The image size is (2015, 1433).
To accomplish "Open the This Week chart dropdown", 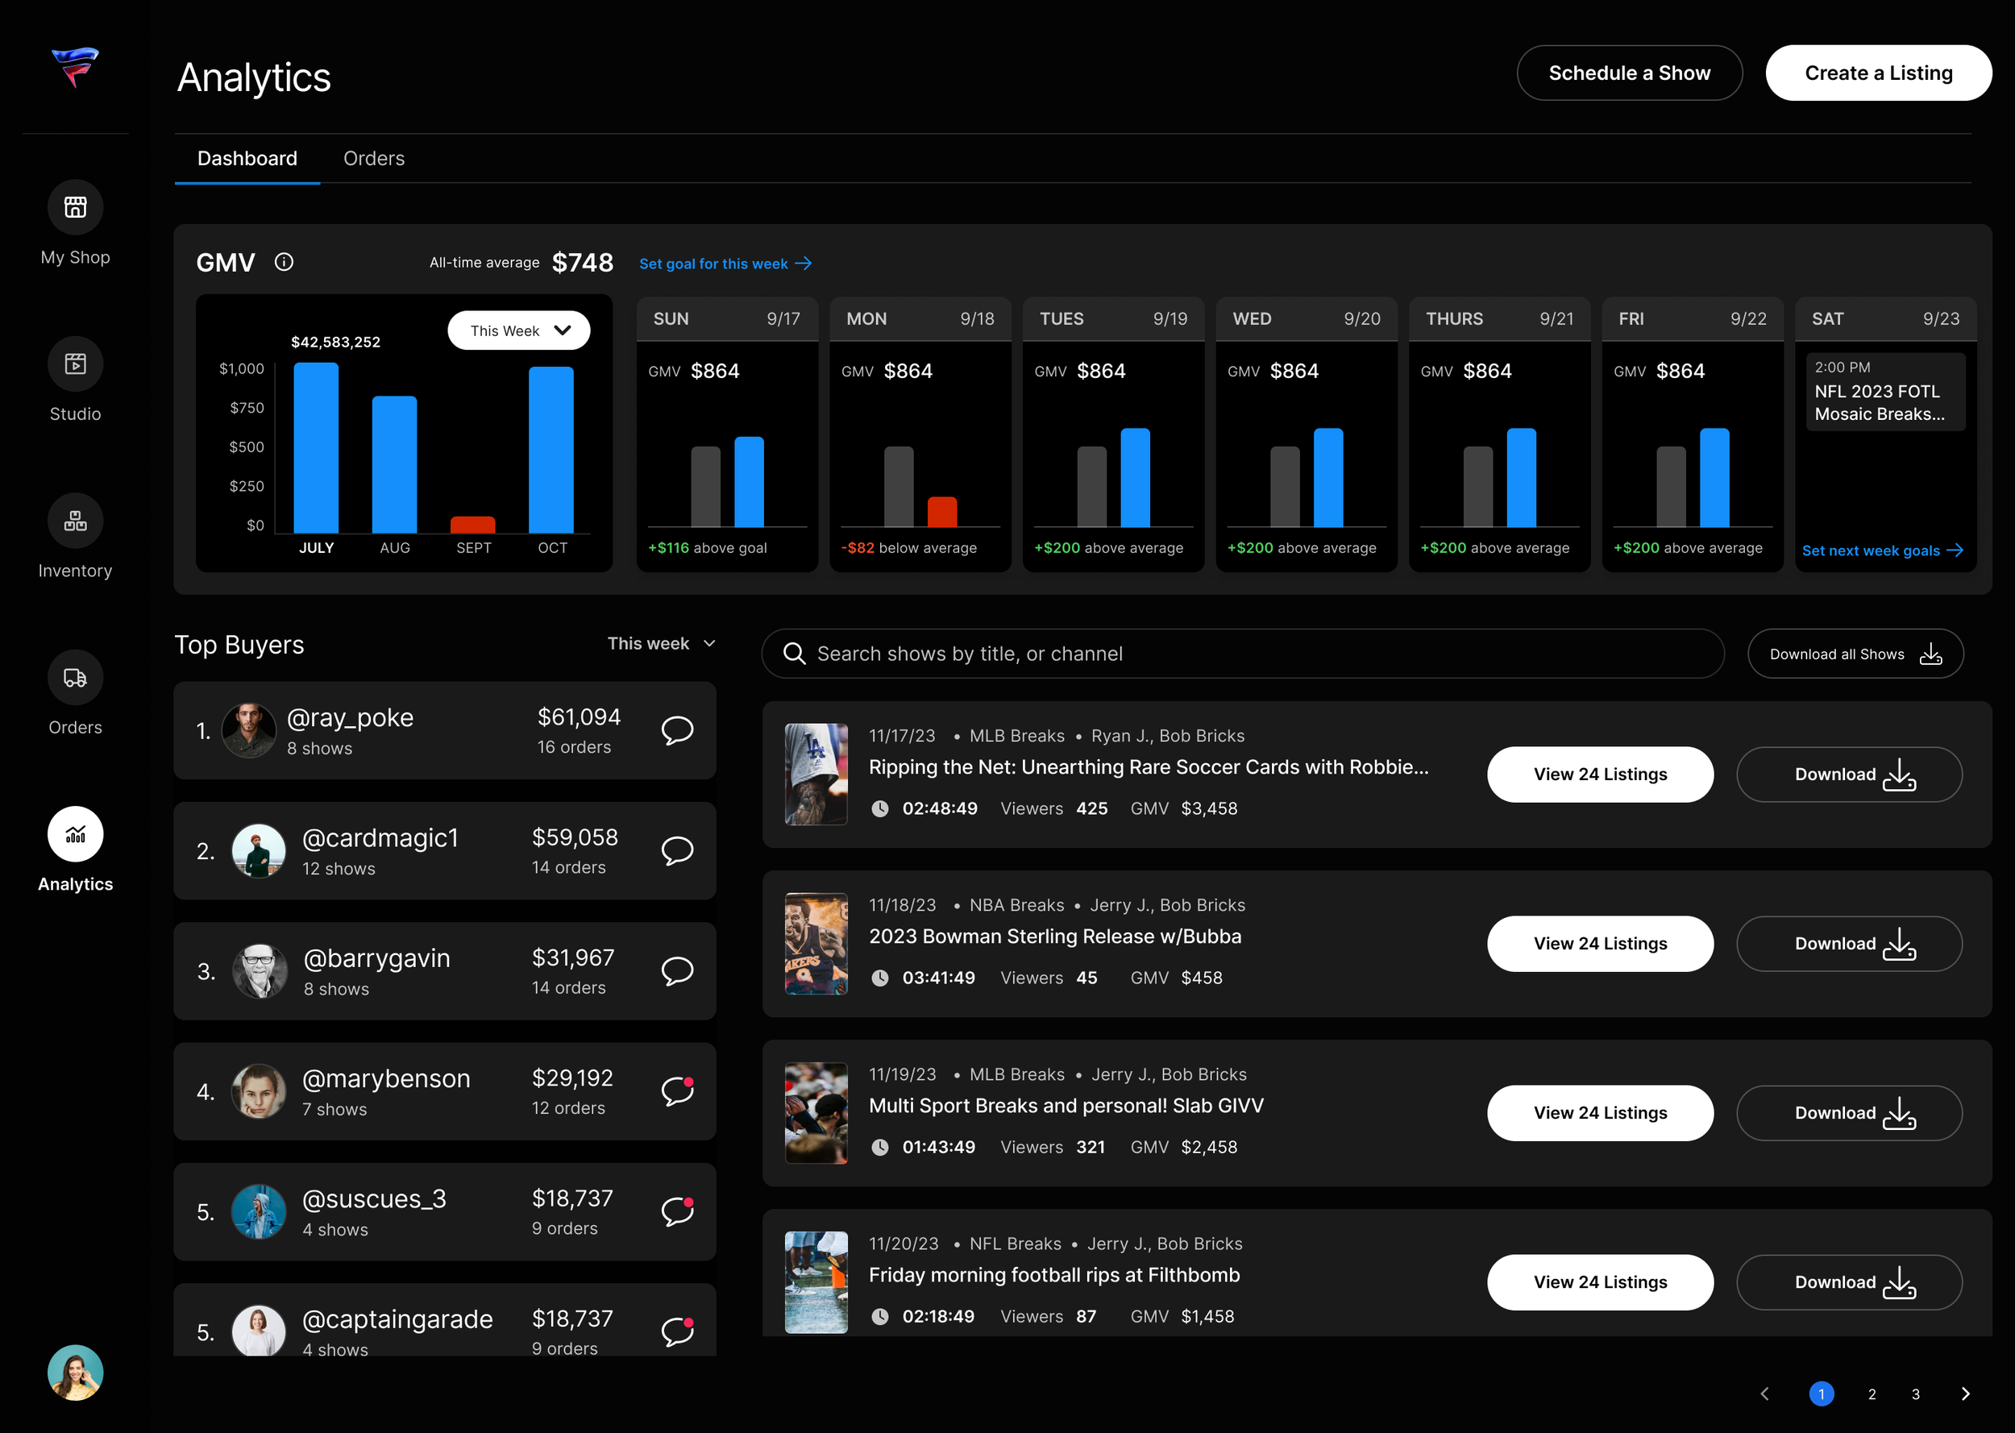I will (519, 330).
